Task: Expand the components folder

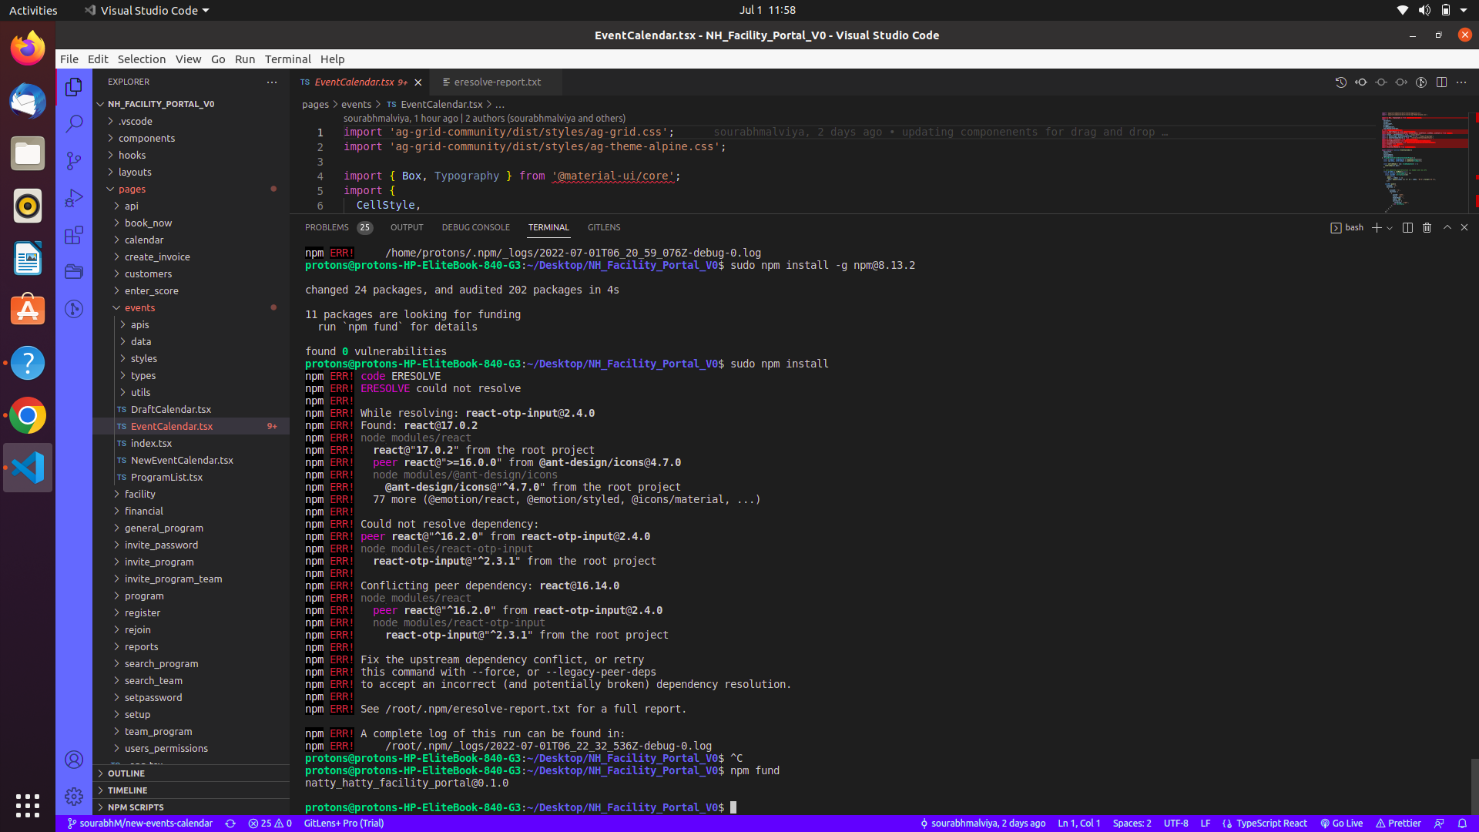Action: pos(146,139)
